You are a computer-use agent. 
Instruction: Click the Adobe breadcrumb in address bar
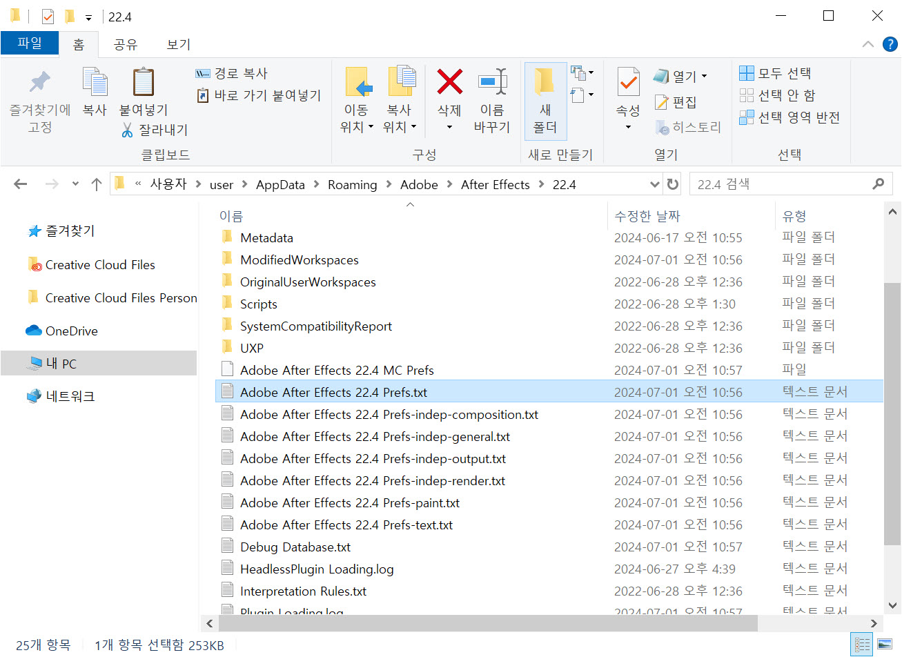click(419, 184)
